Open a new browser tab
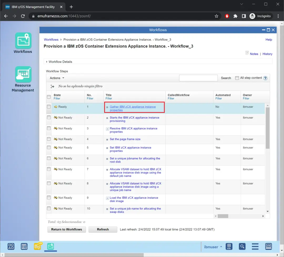 click(71, 7)
